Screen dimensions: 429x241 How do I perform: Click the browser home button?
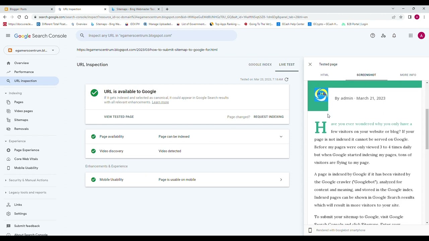click(x=26, y=17)
